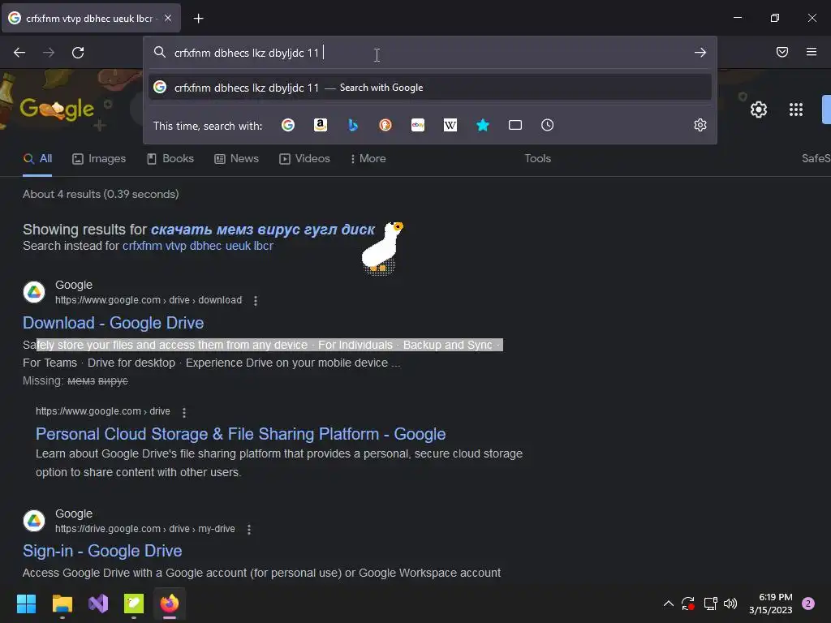
Task: Search within History clock icon
Action: point(548,125)
